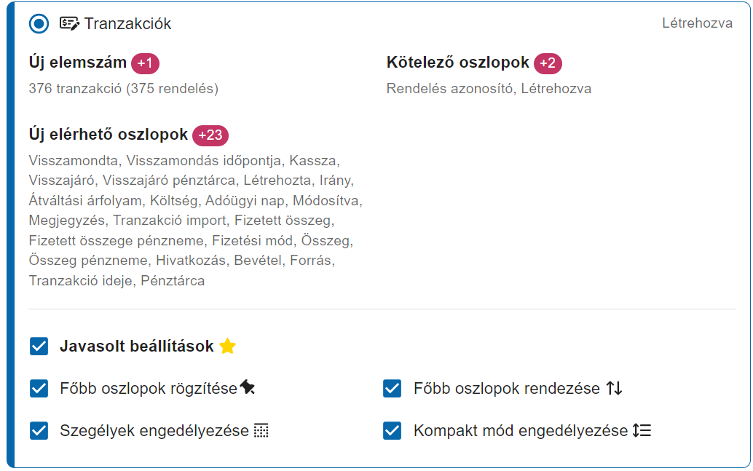Click the Tranzakciók transaction icon

click(x=69, y=23)
